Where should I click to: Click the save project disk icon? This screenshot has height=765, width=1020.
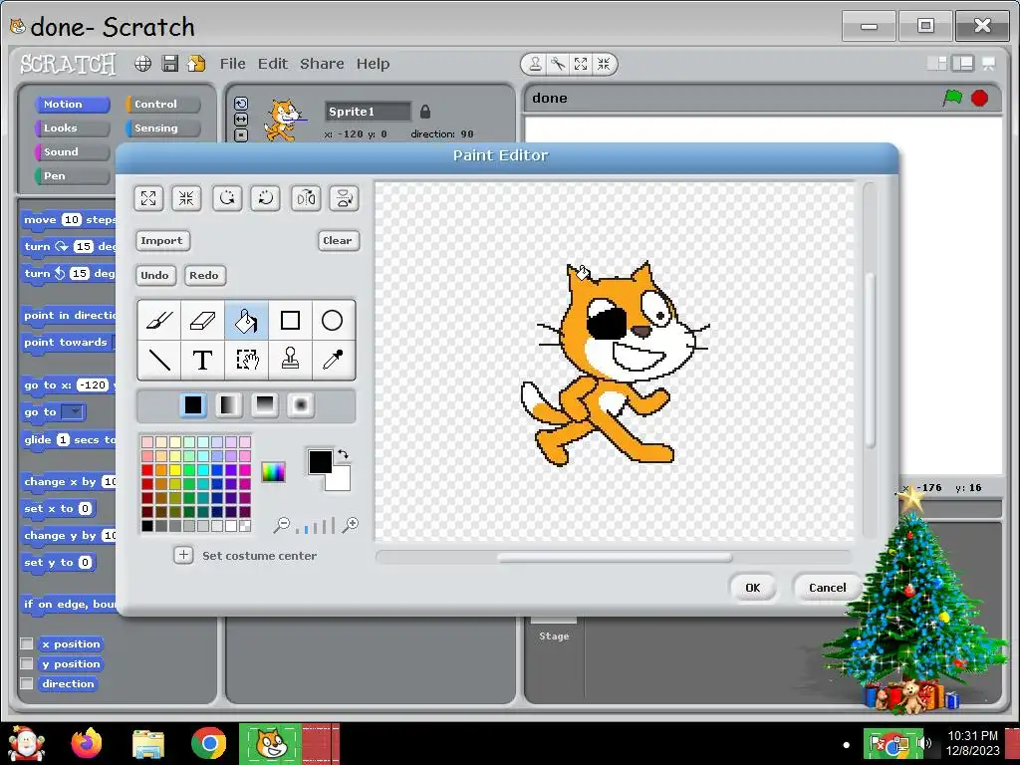170,64
